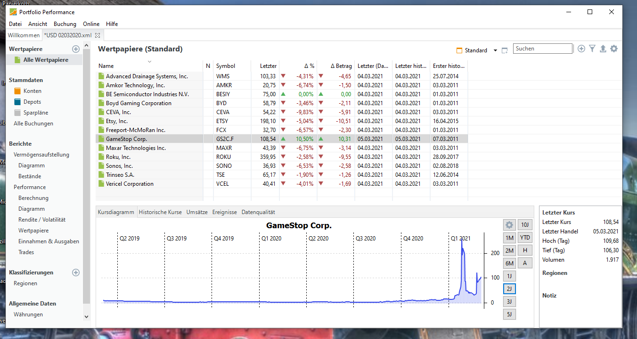Open Trades report
Screen dimensions: 637x339
click(26, 252)
